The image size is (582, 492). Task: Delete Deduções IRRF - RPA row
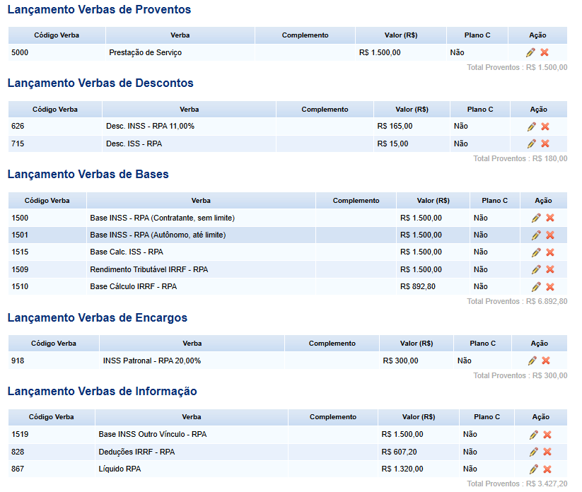[547, 452]
